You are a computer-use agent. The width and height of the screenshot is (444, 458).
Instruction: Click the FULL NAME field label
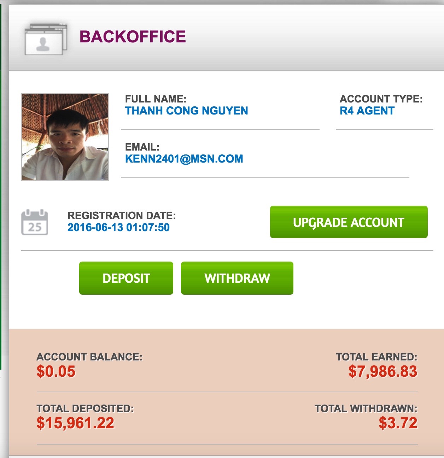point(156,99)
